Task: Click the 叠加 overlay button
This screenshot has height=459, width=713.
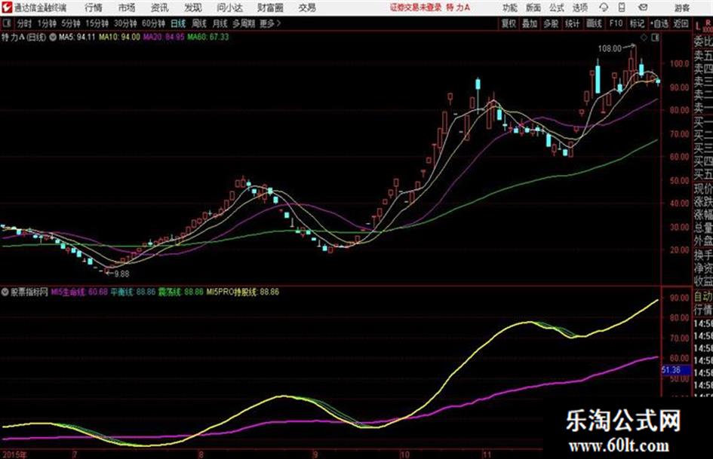Action: [530, 23]
